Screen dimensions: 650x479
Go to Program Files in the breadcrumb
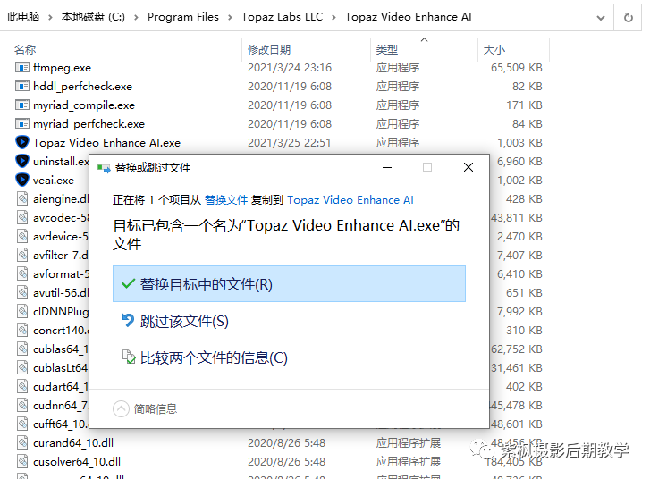tap(182, 17)
